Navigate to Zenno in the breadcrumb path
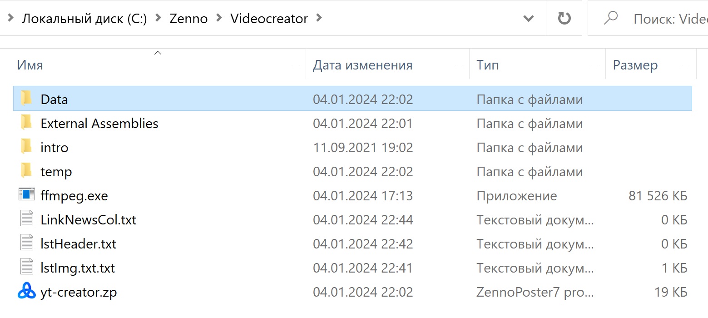 point(188,18)
